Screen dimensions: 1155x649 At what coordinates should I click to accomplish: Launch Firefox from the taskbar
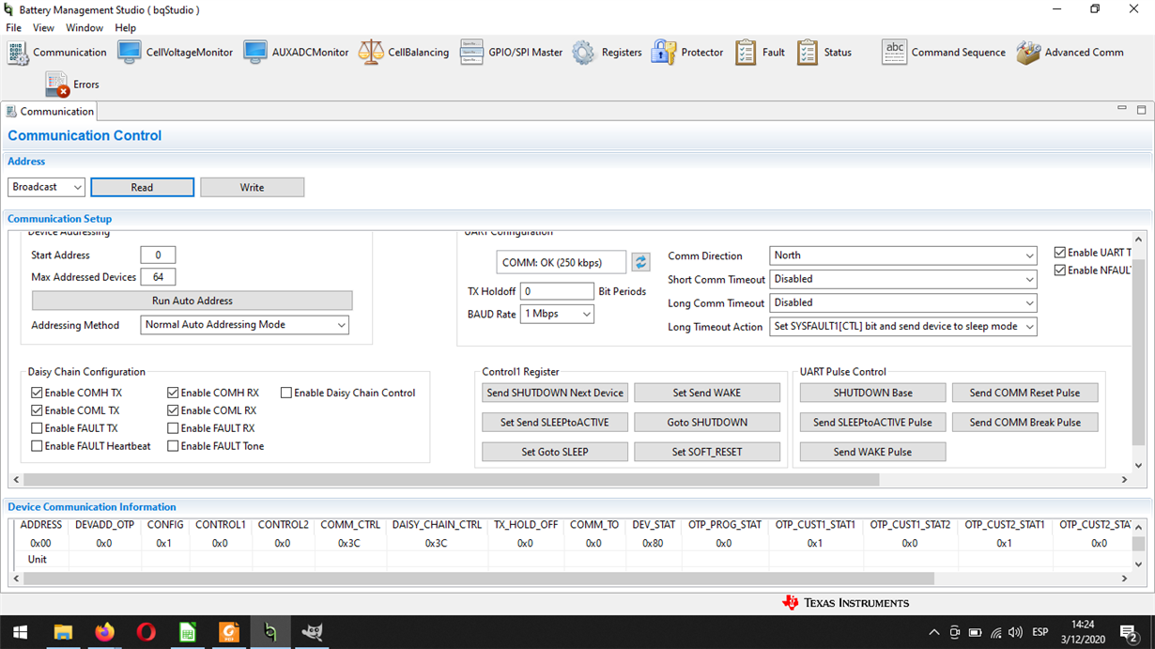tap(104, 632)
